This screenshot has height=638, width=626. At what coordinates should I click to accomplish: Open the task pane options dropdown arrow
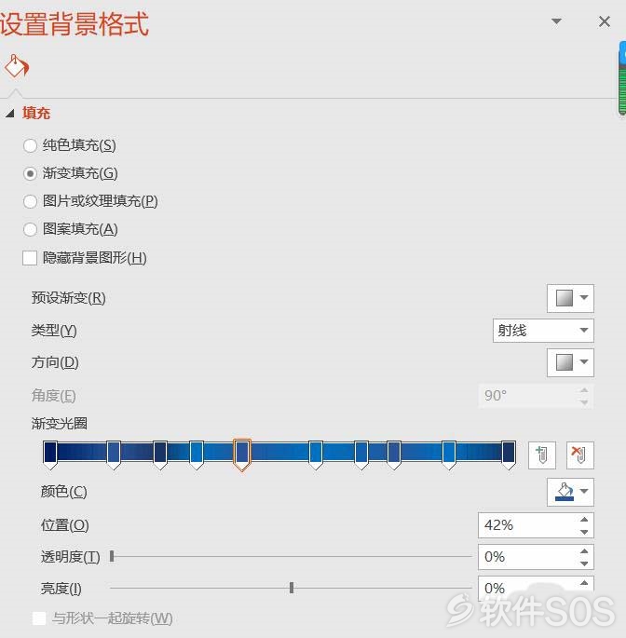tap(556, 21)
